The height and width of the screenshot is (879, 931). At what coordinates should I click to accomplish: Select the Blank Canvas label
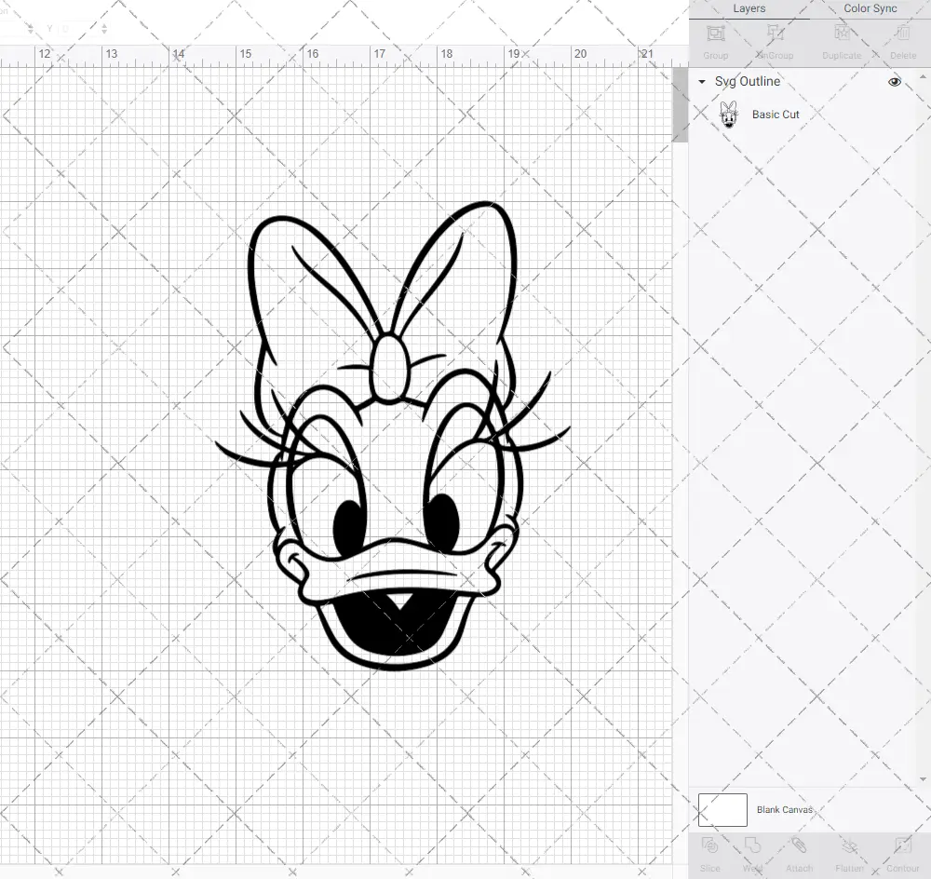784,809
